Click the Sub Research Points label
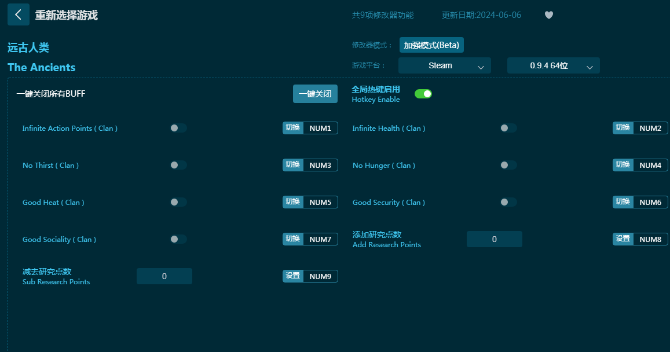 (56, 281)
